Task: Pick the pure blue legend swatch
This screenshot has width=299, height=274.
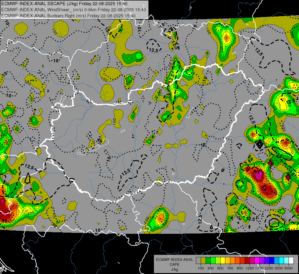Action: [272, 260]
